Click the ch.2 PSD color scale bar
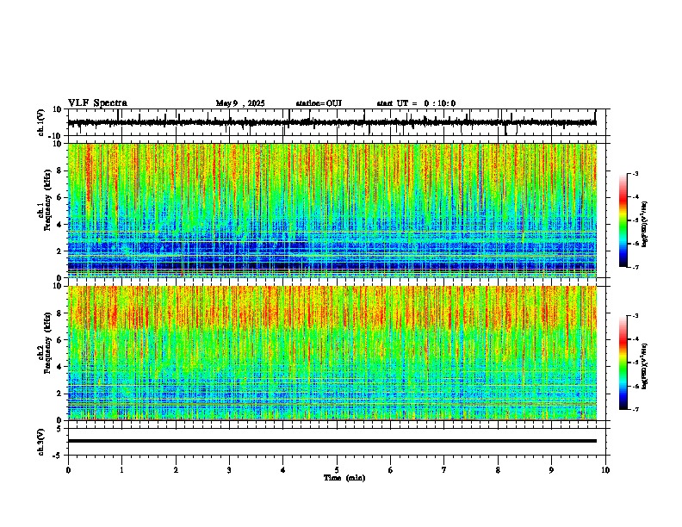The height and width of the screenshot is (527, 682). (x=623, y=363)
